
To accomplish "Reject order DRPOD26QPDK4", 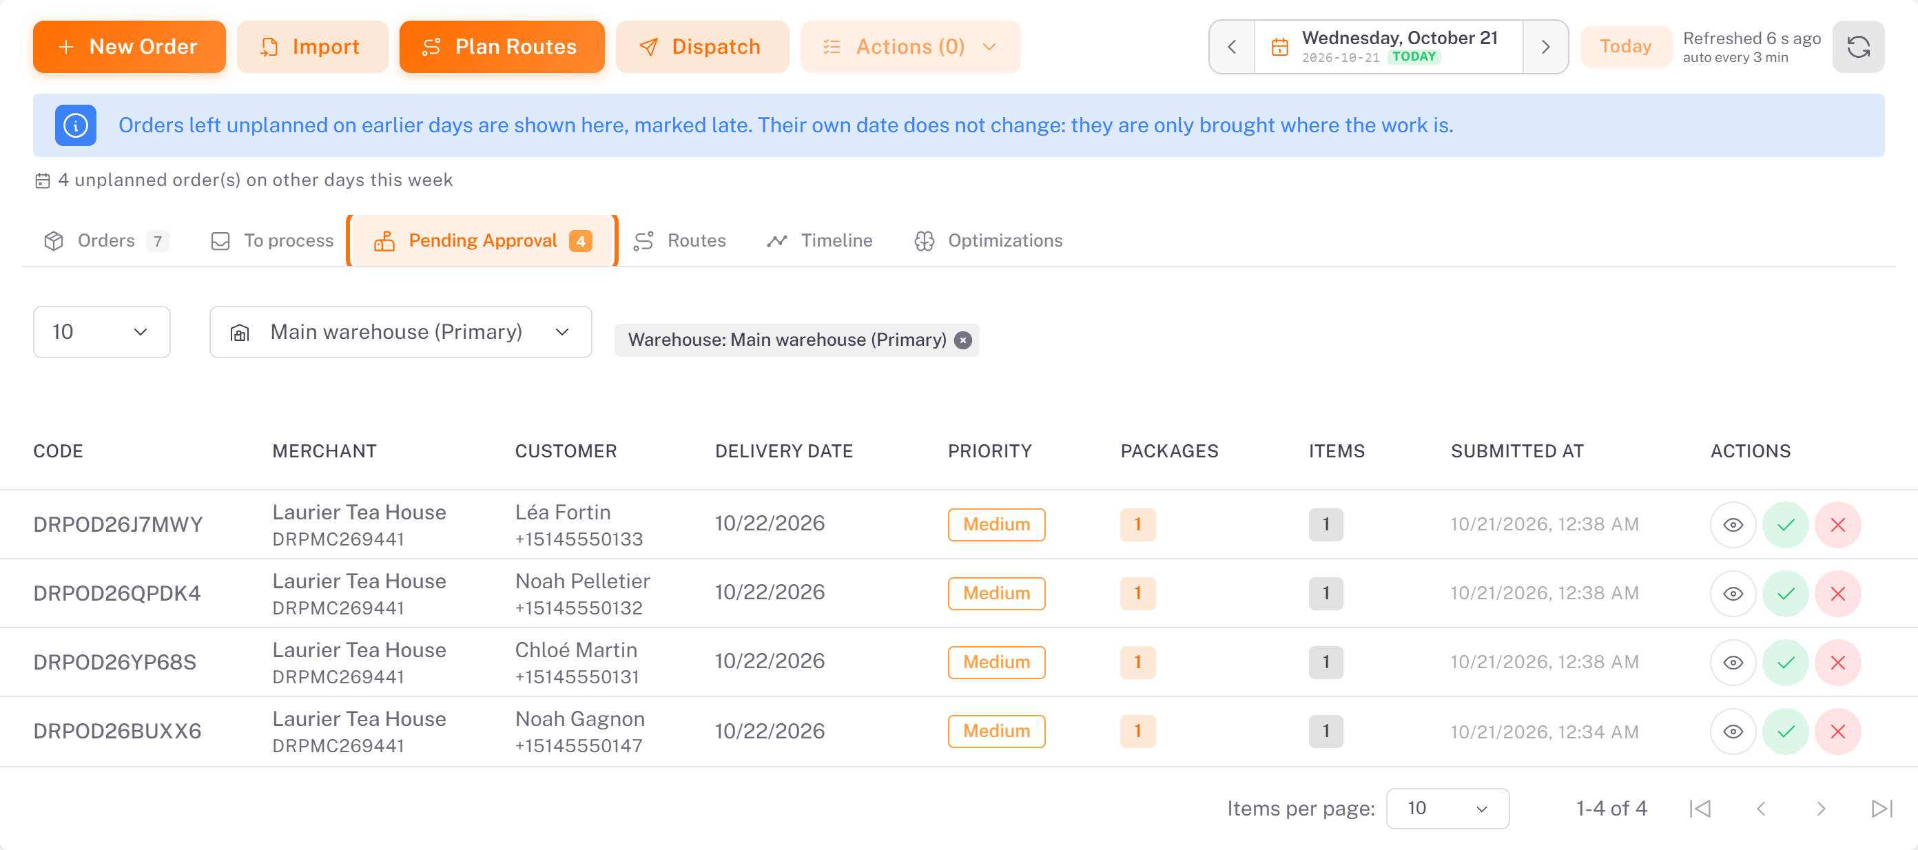I will tap(1837, 593).
